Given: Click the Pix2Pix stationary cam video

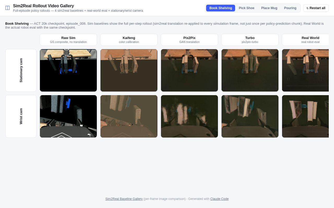Looking at the screenshot, I should point(189,70).
